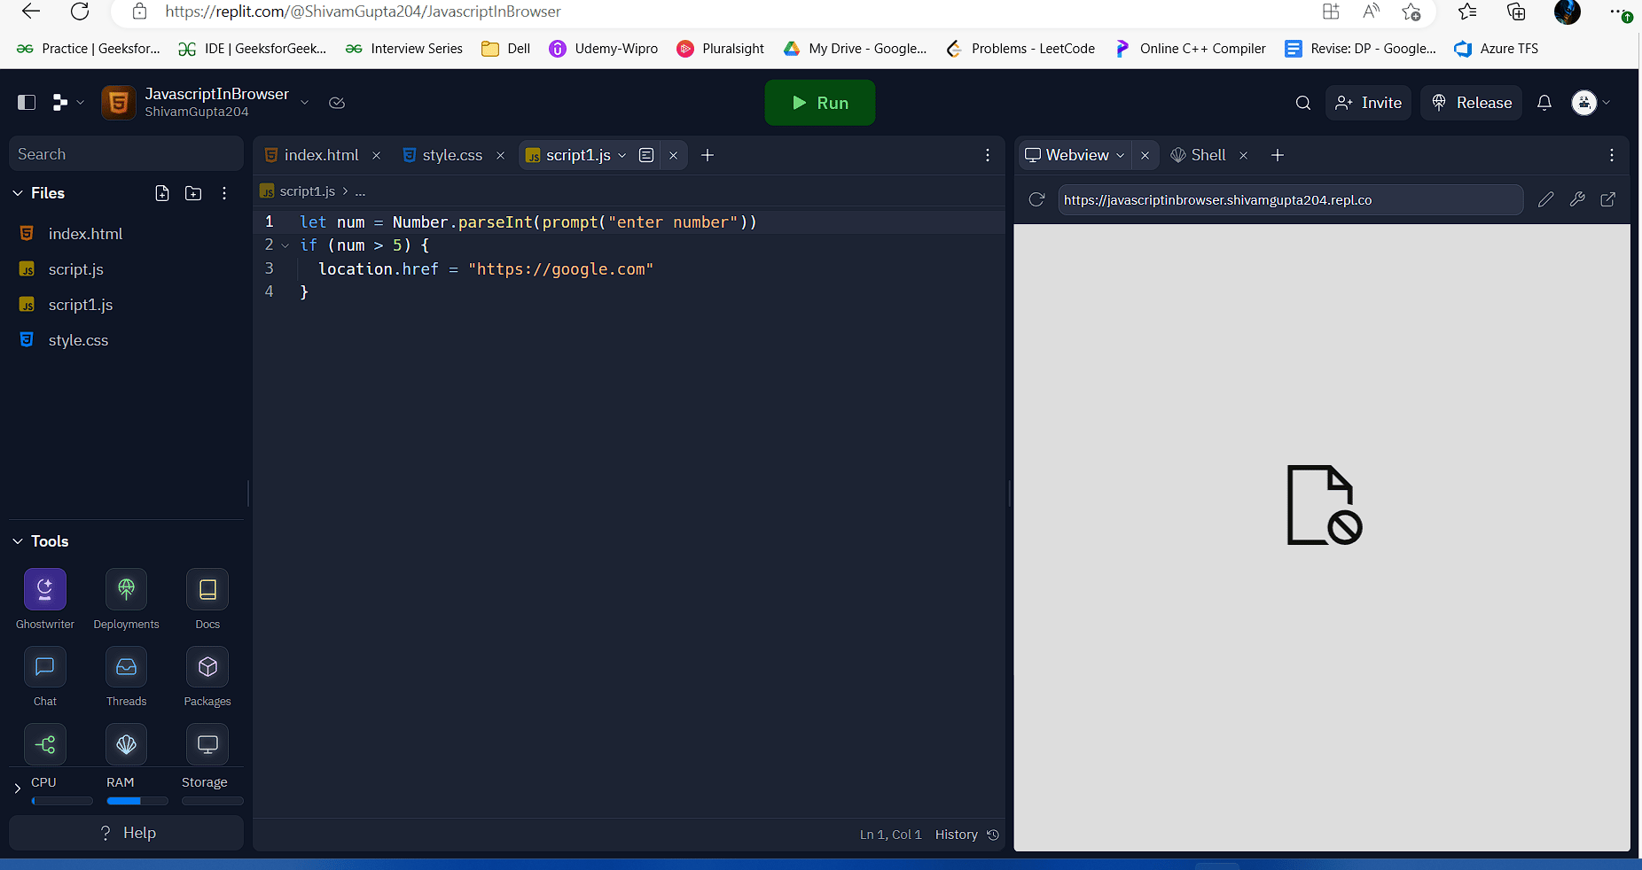
Task: Switch to the index.html tab
Action: pos(320,155)
